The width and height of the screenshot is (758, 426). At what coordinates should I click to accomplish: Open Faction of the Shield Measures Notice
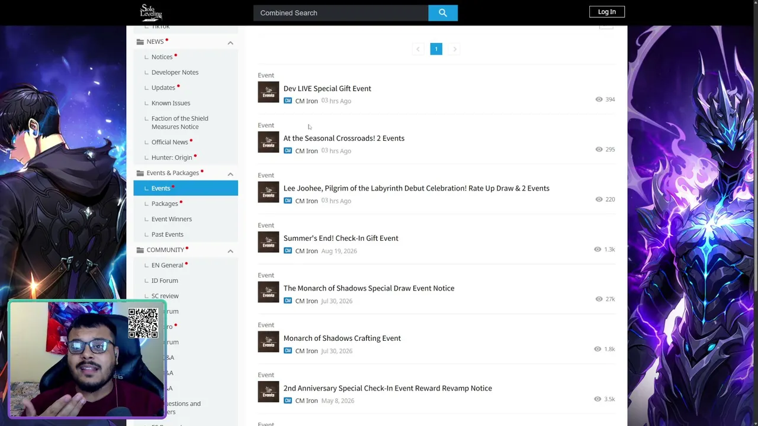[x=179, y=122]
